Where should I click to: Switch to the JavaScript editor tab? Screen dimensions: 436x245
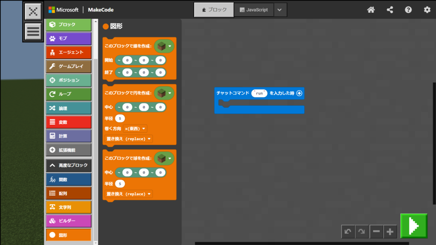(254, 10)
